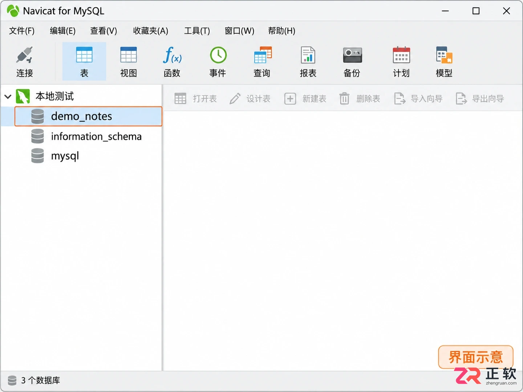Select the demo_notes database

tap(88, 116)
